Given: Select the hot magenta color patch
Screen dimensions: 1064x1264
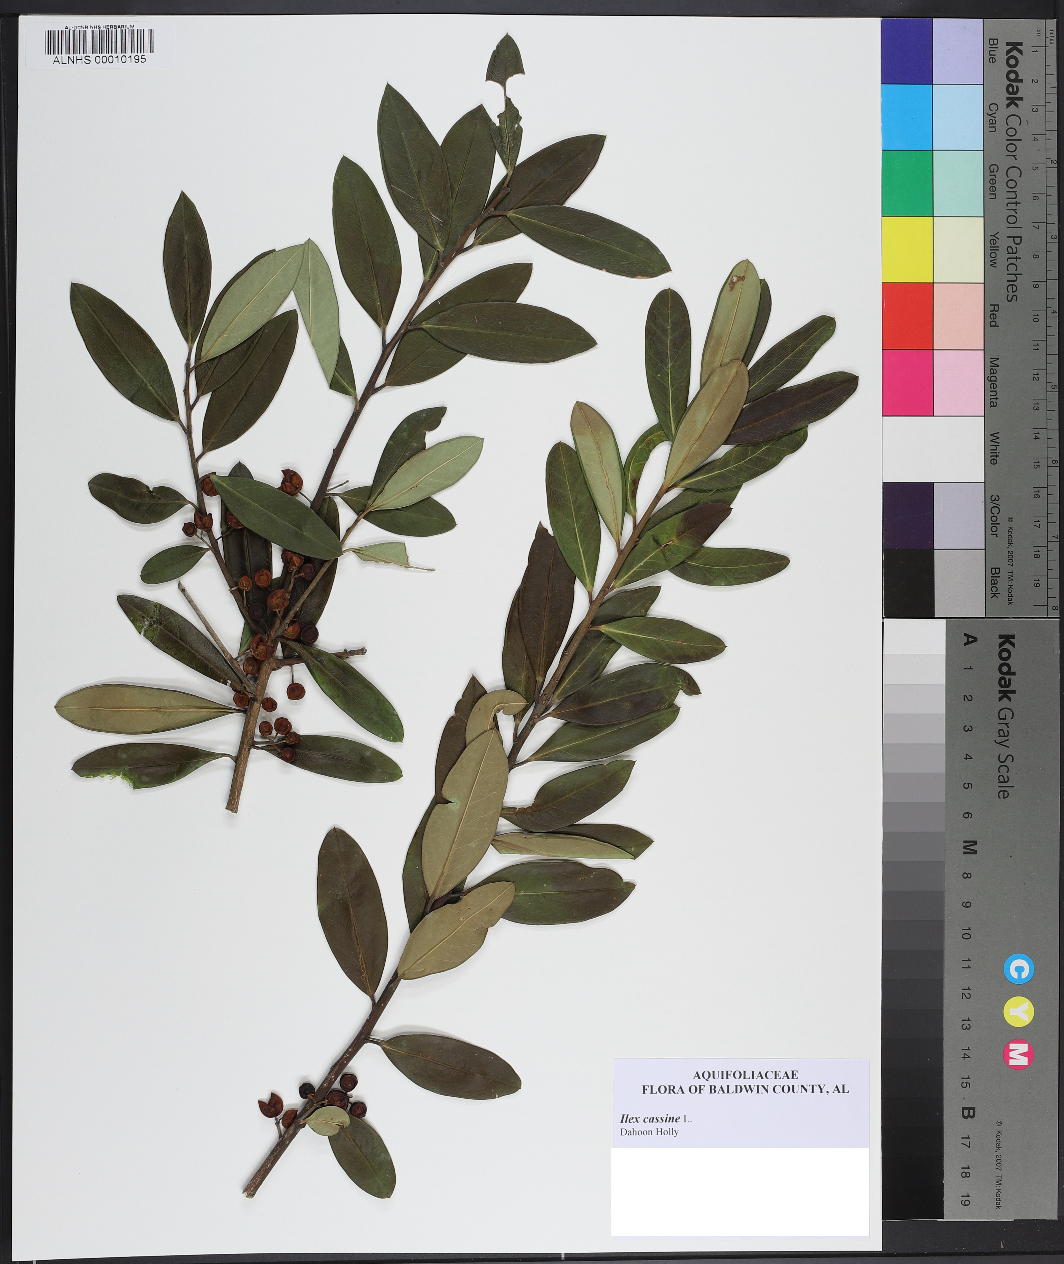Looking at the screenshot, I should [x=907, y=383].
